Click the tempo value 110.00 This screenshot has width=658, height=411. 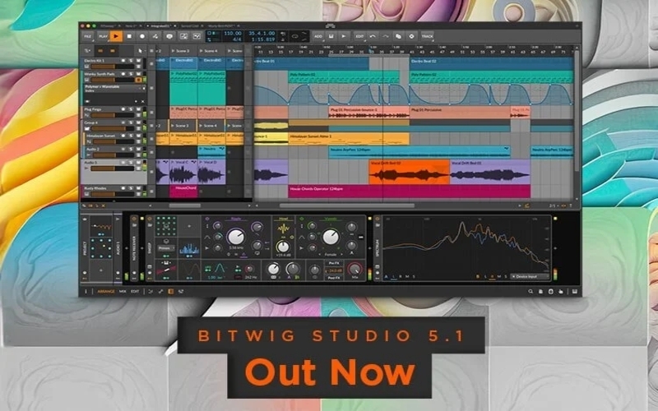coord(233,34)
